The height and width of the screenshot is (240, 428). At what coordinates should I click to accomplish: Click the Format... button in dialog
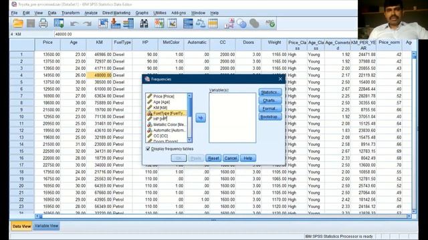(270, 109)
